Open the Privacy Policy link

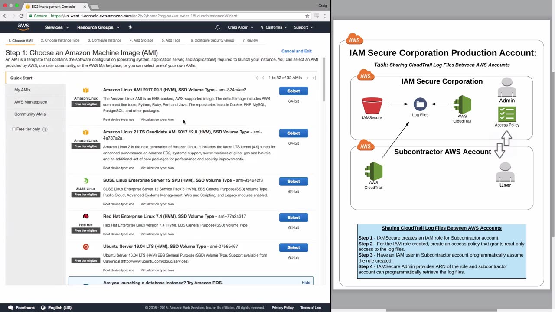point(283,308)
